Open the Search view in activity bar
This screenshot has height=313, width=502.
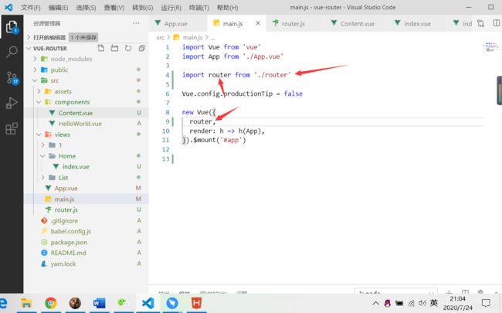(12, 51)
